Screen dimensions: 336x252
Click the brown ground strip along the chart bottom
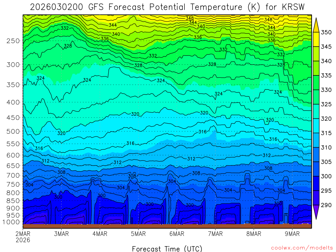click(167, 226)
